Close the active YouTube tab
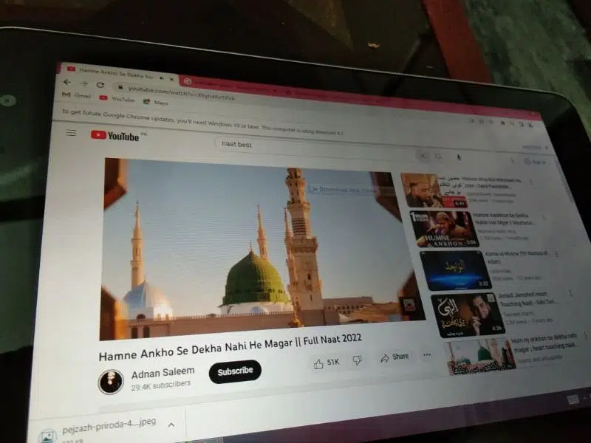Viewport: 591px width, 443px height. click(171, 80)
